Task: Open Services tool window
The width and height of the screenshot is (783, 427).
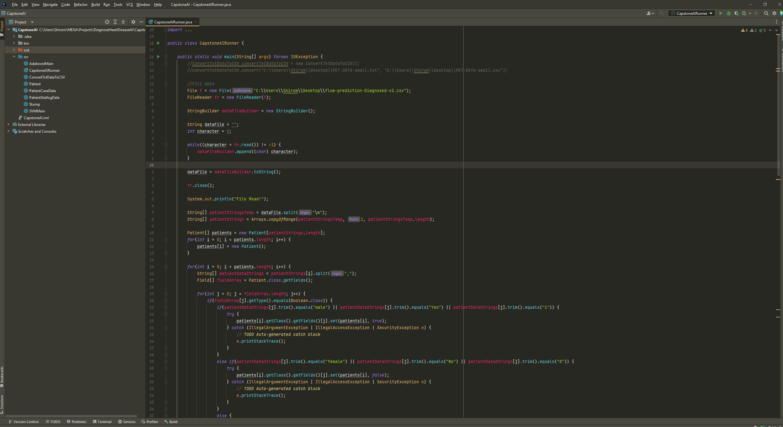Action: click(x=127, y=422)
